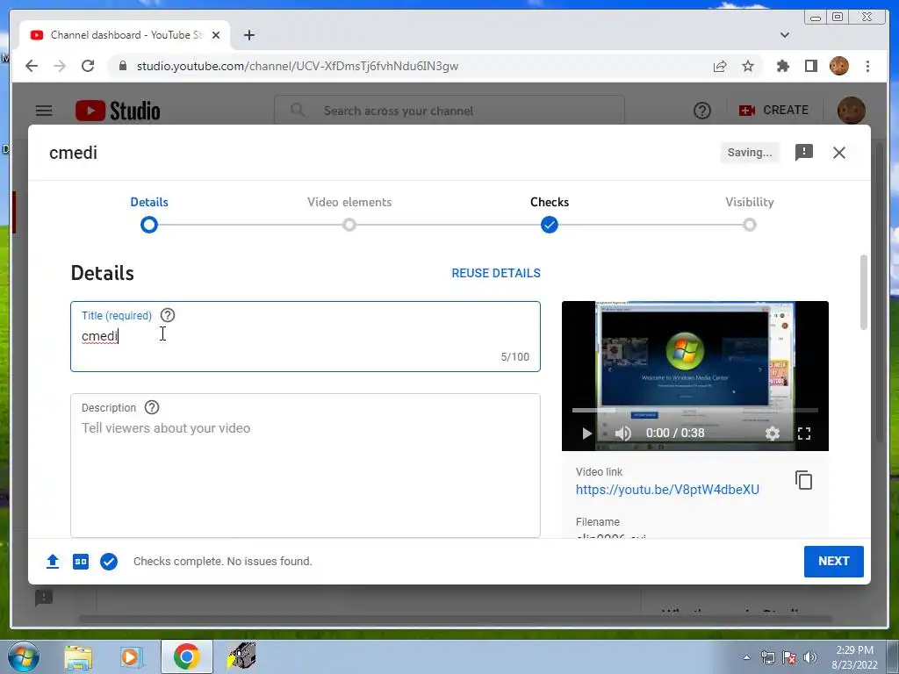Enter fullscreen on video preview
899x674 pixels.
point(804,434)
